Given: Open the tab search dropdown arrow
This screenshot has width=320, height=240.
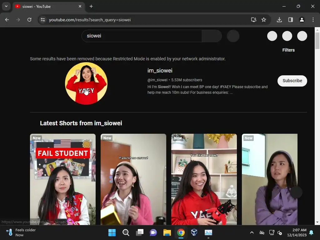Looking at the screenshot, I should [6, 6].
